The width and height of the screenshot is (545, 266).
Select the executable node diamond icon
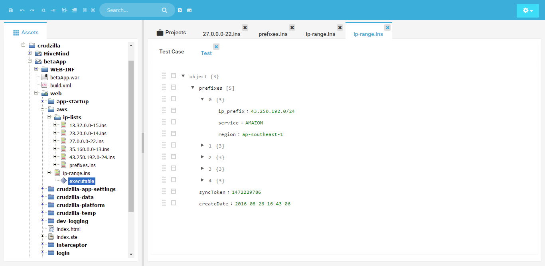(63, 181)
